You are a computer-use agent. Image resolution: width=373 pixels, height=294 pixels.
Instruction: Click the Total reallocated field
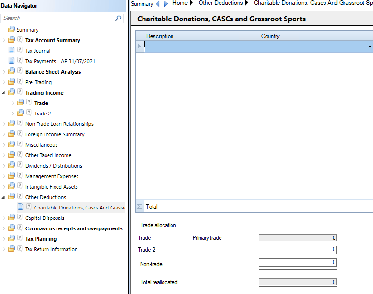coord(298,282)
